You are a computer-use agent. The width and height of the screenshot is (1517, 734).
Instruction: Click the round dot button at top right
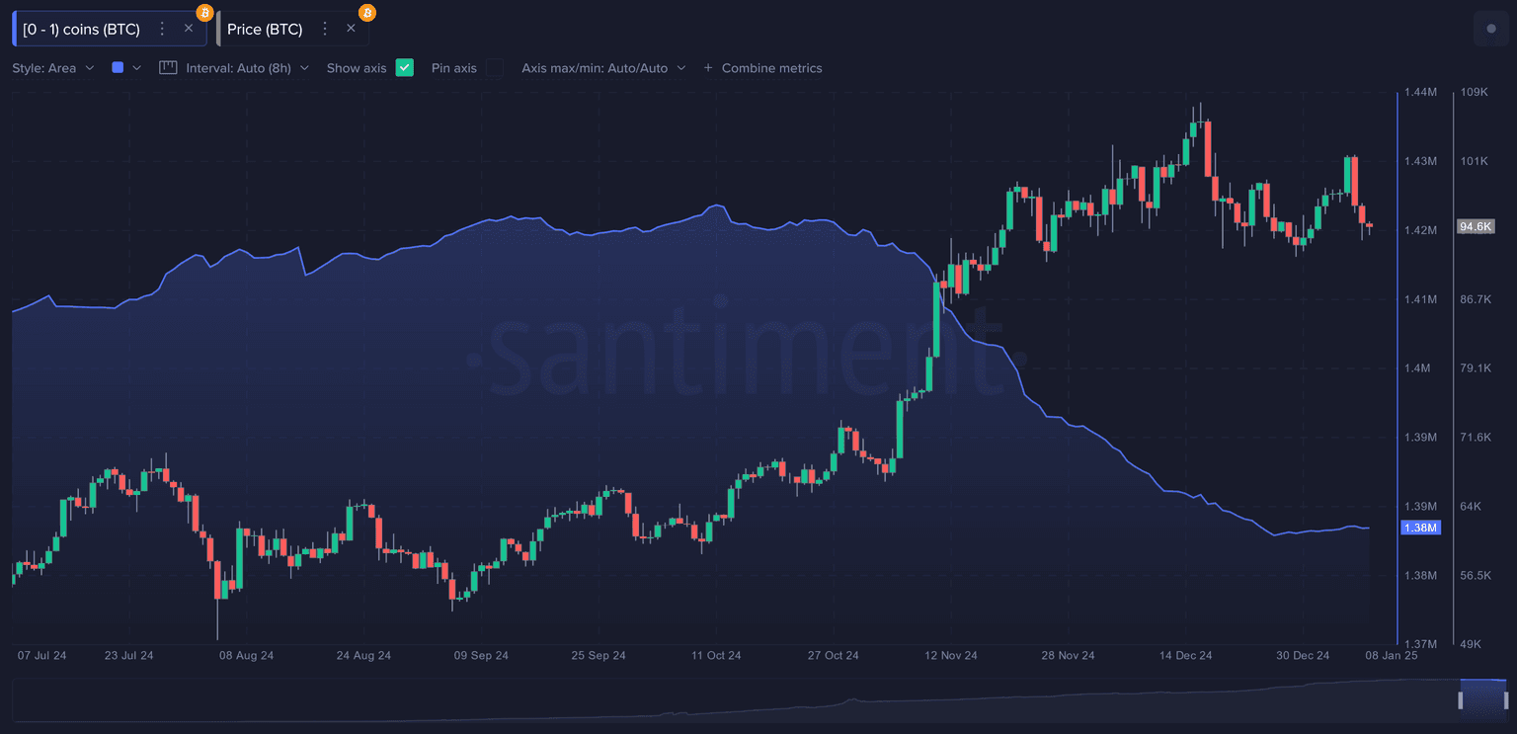(1490, 30)
